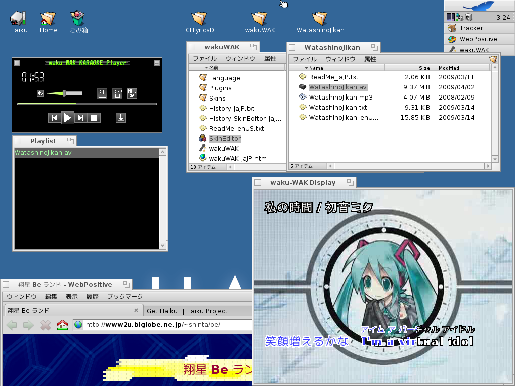Open ファイル menu in the WatashinoJikan window
This screenshot has width=515, height=386.
click(305, 59)
